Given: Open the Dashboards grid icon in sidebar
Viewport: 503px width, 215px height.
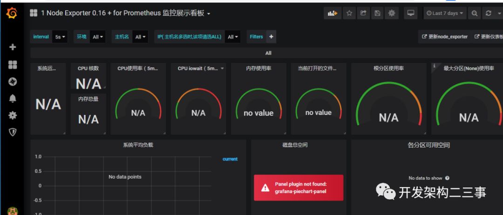Looking at the screenshot, I should click(x=13, y=65).
